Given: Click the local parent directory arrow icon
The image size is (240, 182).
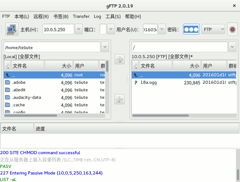Looking at the screenshot, I should click(8, 75).
